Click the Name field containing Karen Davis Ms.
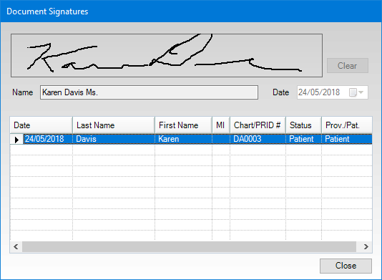 149,92
